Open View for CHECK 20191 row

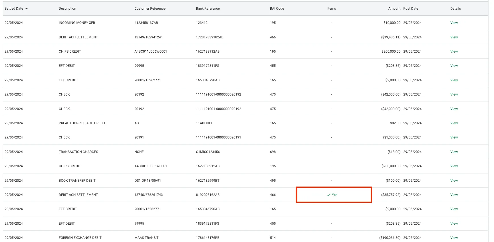click(x=454, y=137)
